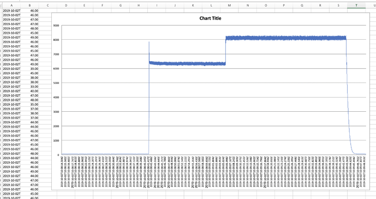This screenshot has height=199, width=376.
Task: Click the data series segment near 6000
Action: (187, 63)
